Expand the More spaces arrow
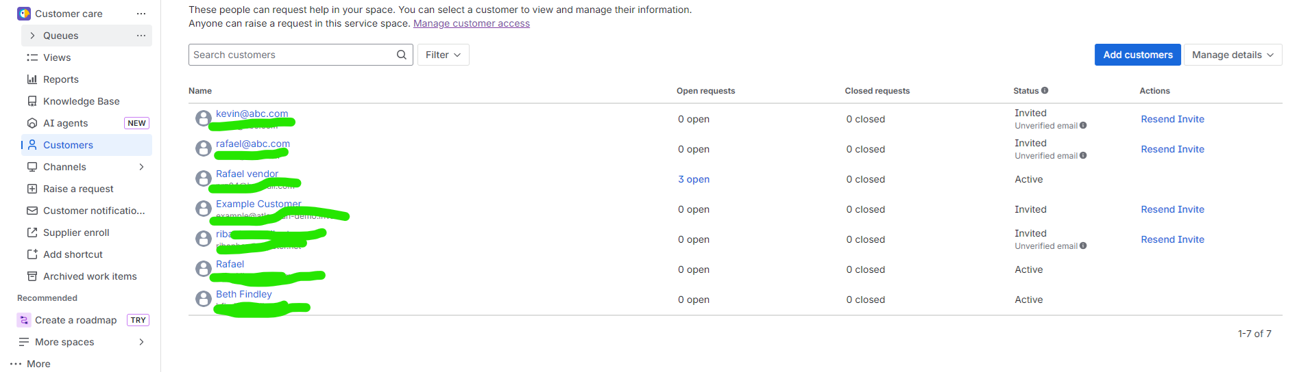Image resolution: width=1312 pixels, height=372 pixels. tap(142, 342)
